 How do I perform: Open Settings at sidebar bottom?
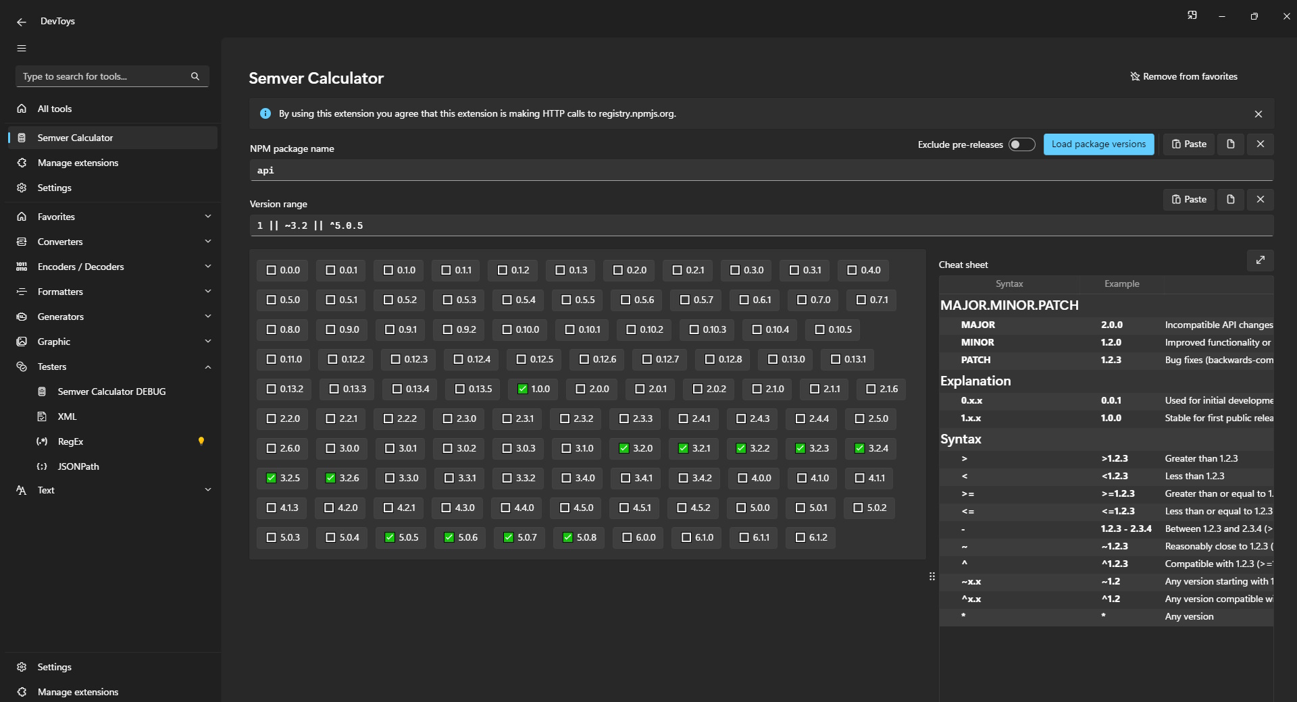[x=112, y=667]
